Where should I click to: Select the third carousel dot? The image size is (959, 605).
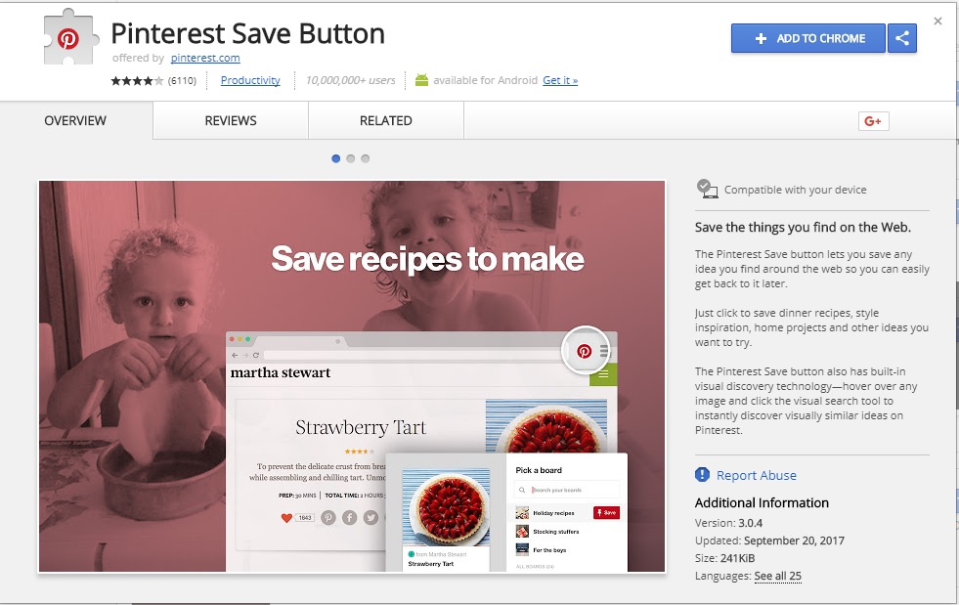[x=366, y=158]
